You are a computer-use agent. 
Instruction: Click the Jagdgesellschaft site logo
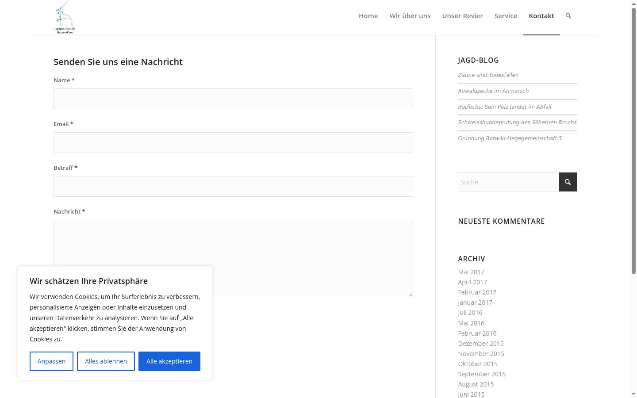(x=65, y=17)
